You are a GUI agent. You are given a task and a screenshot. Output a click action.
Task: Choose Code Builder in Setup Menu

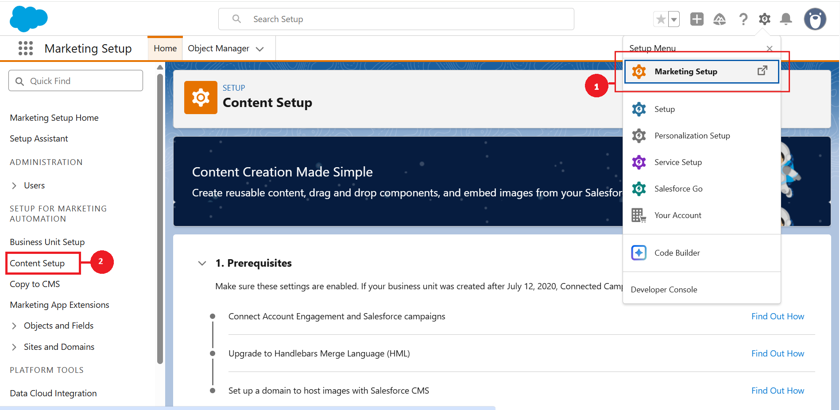[677, 253]
